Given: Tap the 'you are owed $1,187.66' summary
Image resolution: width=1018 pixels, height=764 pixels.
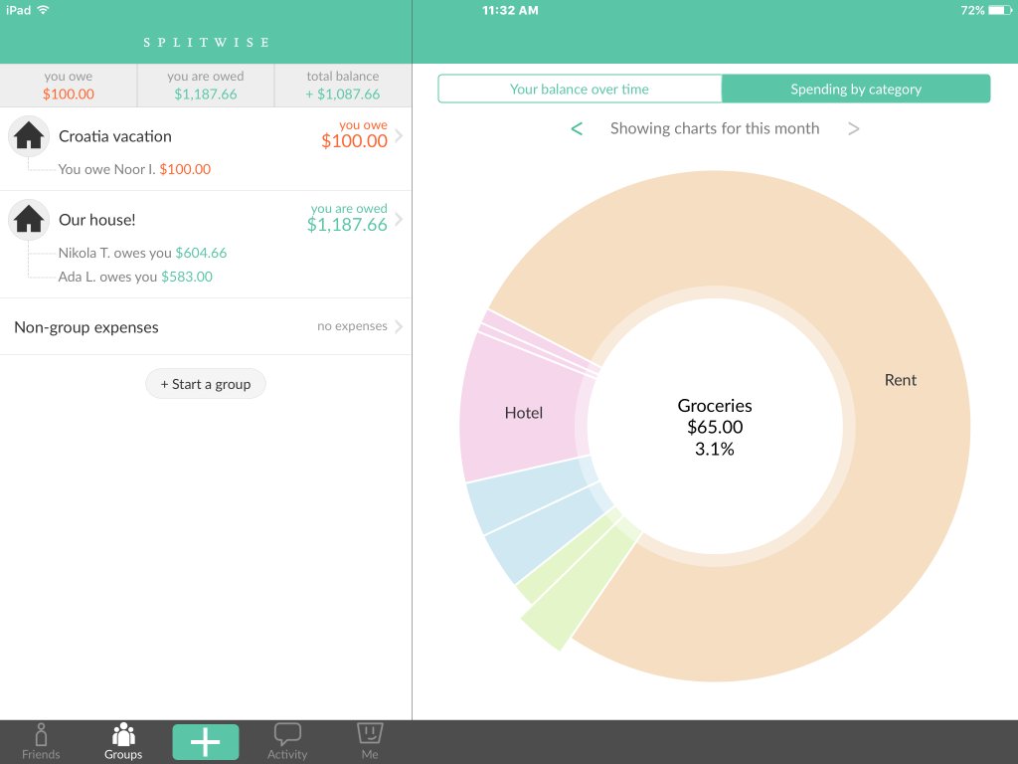Looking at the screenshot, I should tap(205, 86).
